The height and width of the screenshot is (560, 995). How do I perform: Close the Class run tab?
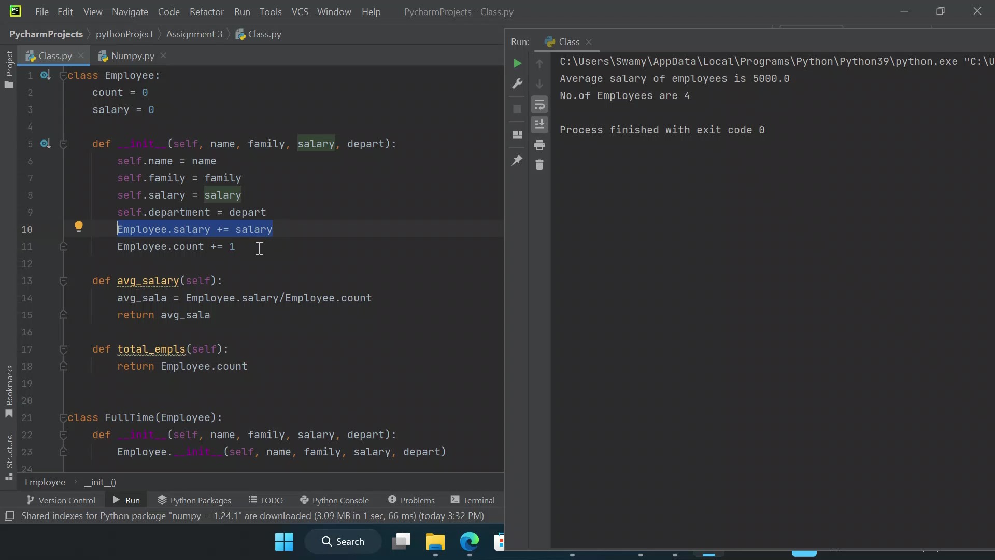589,42
